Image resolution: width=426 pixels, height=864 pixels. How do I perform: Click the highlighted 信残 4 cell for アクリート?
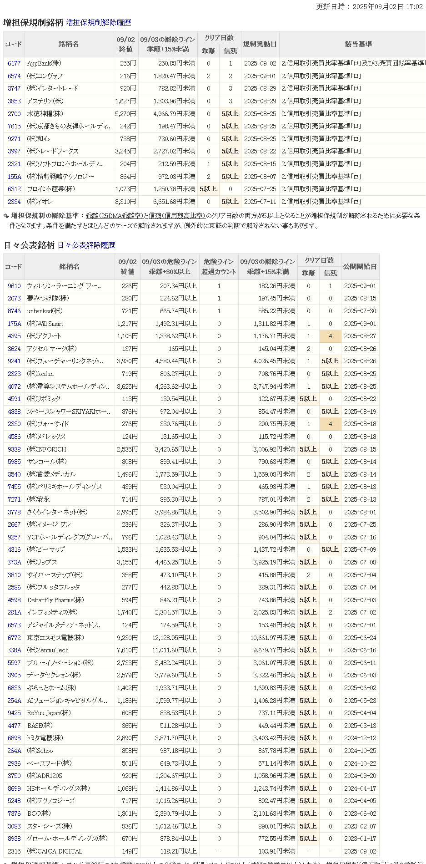pos(331,336)
